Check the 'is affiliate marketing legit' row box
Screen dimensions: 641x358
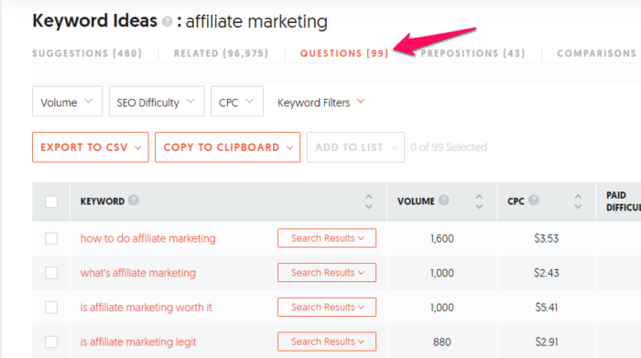(51, 342)
